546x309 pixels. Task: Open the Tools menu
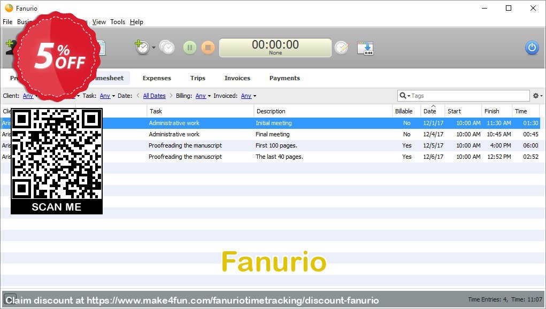point(118,21)
